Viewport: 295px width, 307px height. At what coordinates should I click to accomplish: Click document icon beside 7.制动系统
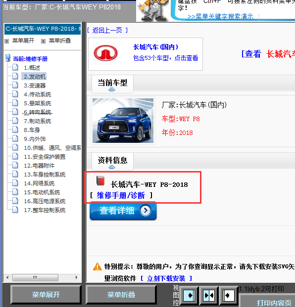point(15,121)
